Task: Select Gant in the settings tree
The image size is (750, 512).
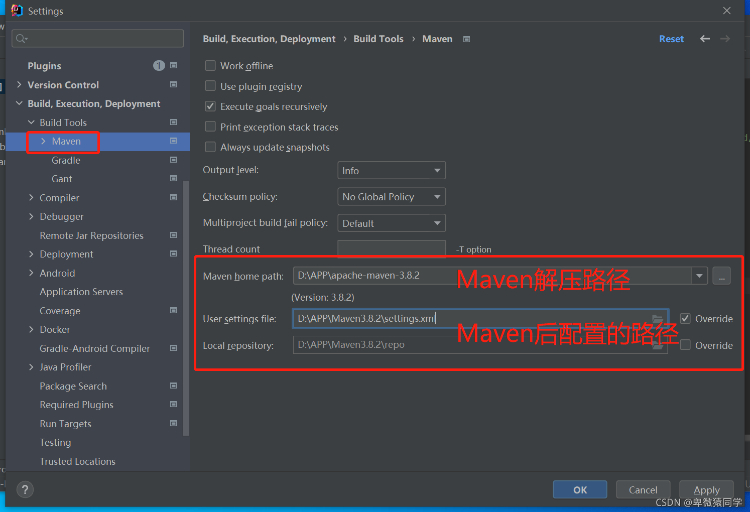Action: pos(62,179)
